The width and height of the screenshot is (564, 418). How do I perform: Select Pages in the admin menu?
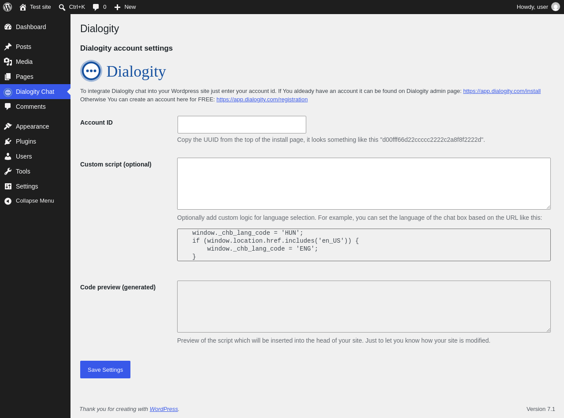click(x=35, y=77)
